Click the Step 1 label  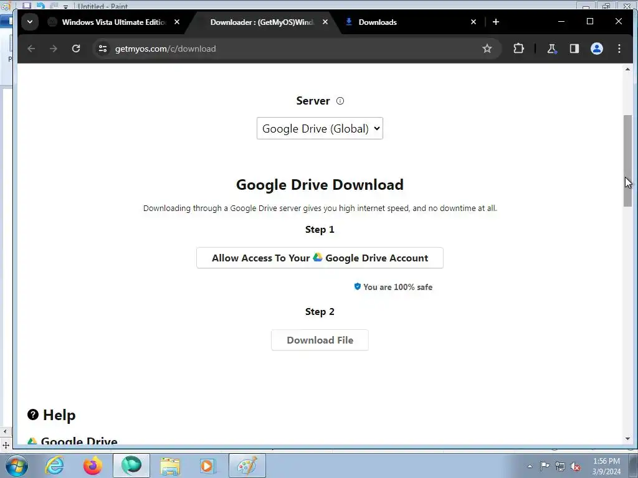pos(320,229)
